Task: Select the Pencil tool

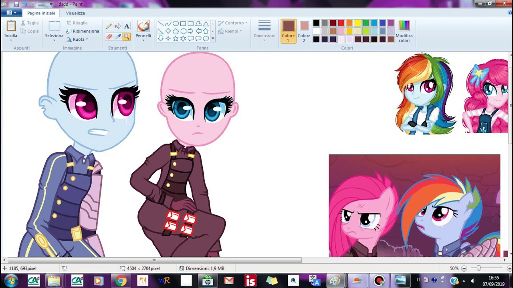Action: coord(109,26)
